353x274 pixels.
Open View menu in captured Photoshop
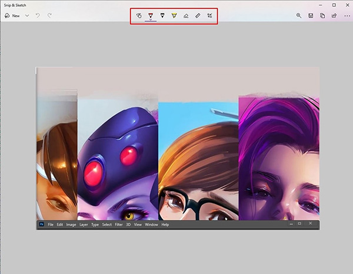point(138,225)
